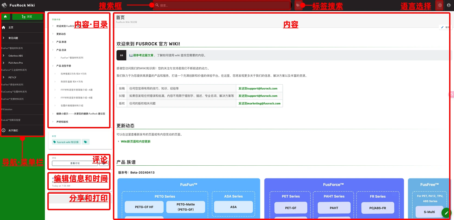This screenshot has width=454, height=220.
Task: Click the PETG-Matte (PETG-GF) product card
Action: [x=186, y=207]
